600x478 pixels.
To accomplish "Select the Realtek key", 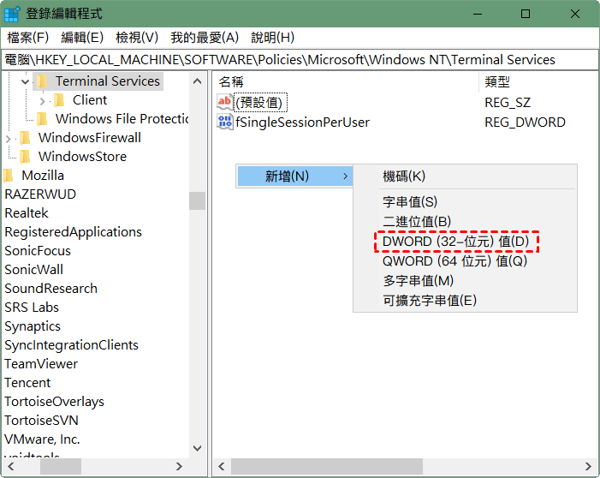I will [27, 213].
